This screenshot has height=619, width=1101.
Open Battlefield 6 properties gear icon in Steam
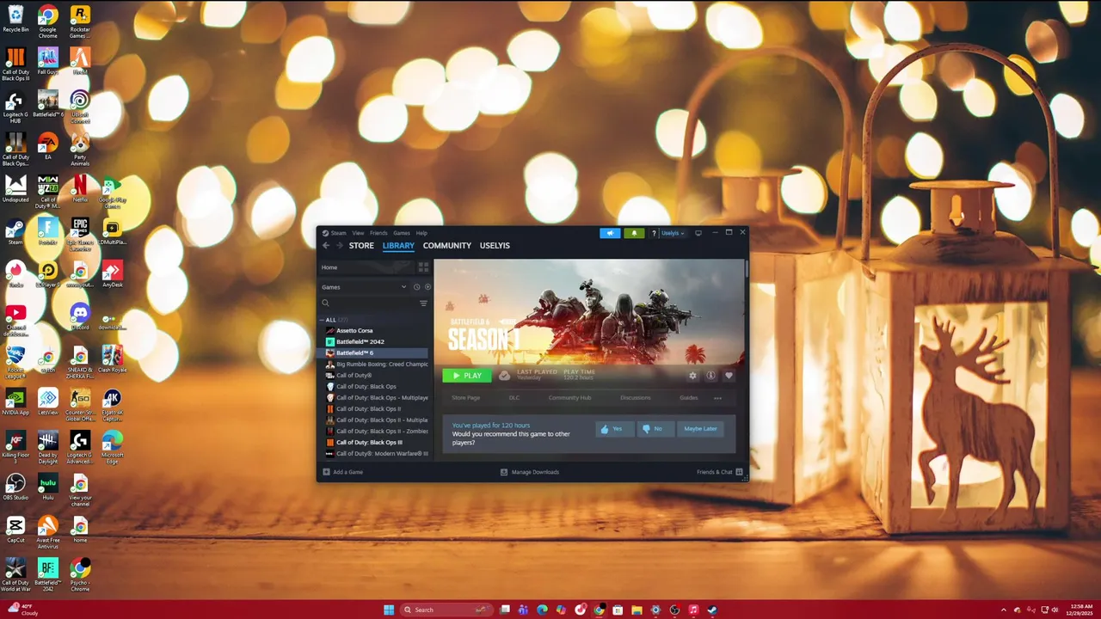(692, 376)
